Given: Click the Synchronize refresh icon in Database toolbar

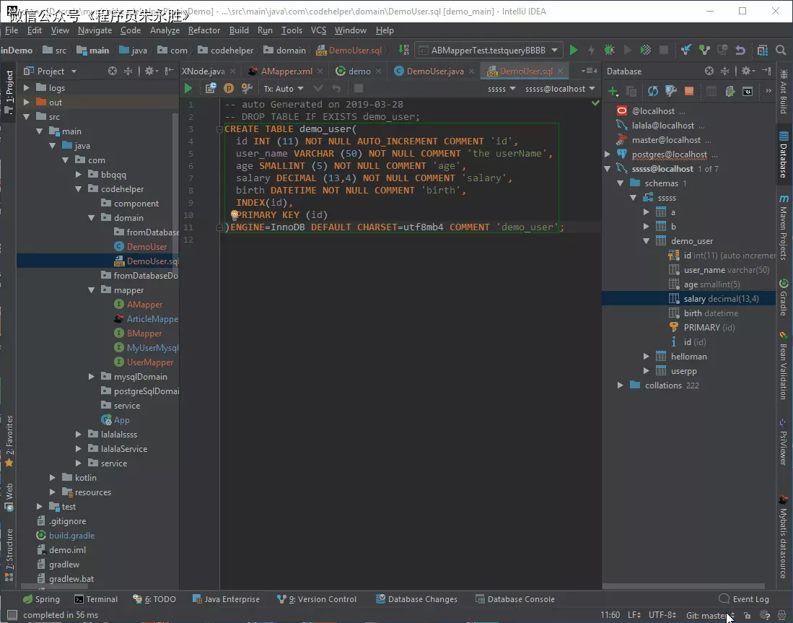Looking at the screenshot, I should click(653, 91).
